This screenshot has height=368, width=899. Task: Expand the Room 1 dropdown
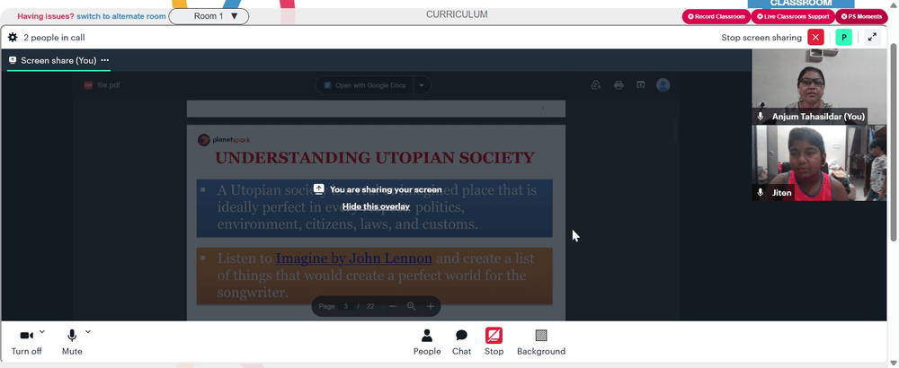click(x=209, y=16)
